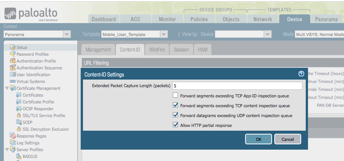This screenshot has width=344, height=161.
Task: Disable Allow HTTP partial response
Action: pyautogui.click(x=175, y=125)
